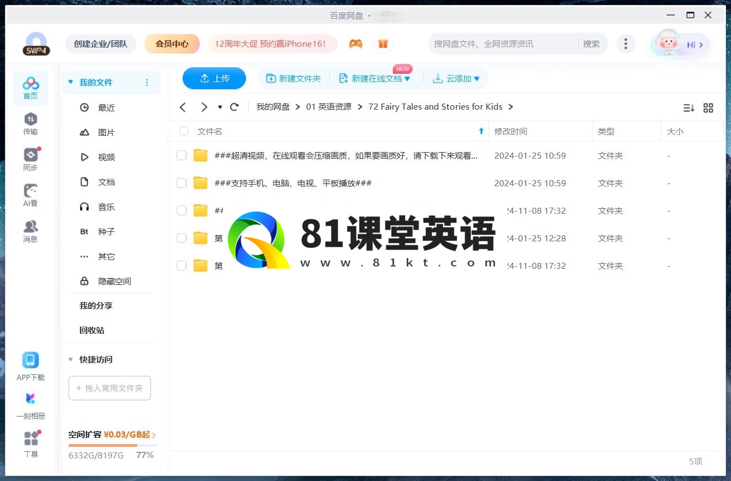731x481 pixels.
Task: Check the box for 支持手机、电脑 folder
Action: [182, 183]
